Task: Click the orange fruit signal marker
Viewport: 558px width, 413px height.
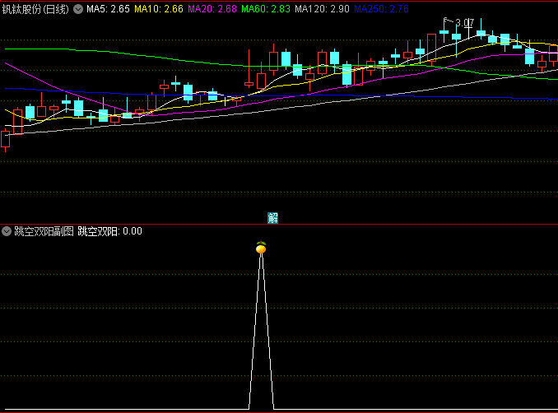Action: (x=261, y=248)
